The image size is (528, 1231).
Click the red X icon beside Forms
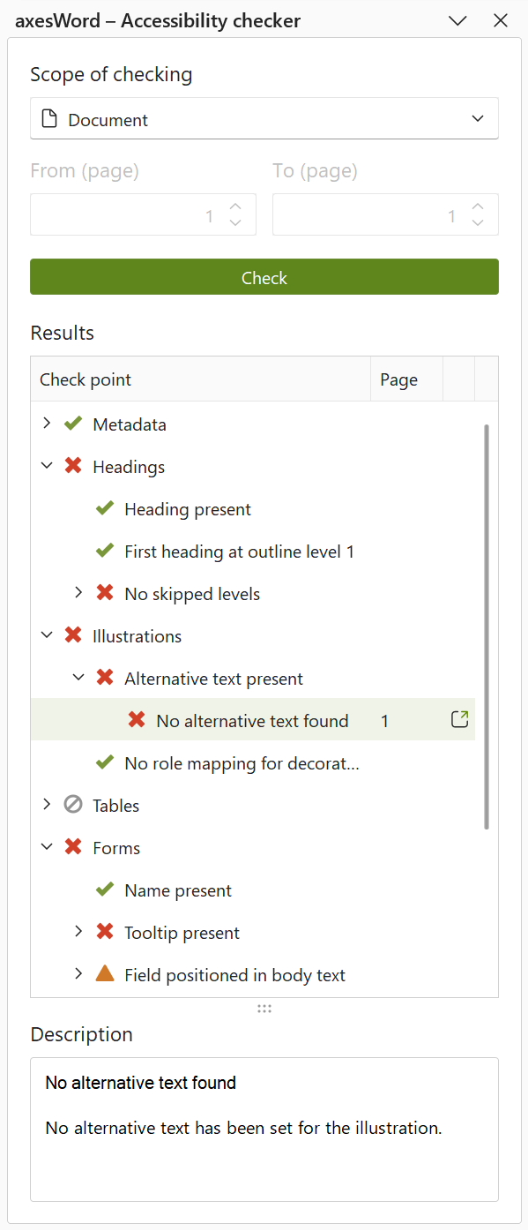pyautogui.click(x=73, y=848)
